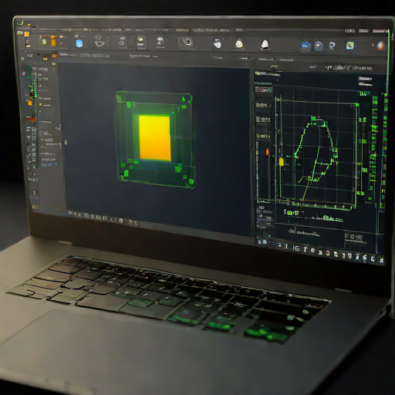Click the orange-red marker left of graph
Image resolution: width=395 pixels, height=395 pixels.
coord(268,152)
